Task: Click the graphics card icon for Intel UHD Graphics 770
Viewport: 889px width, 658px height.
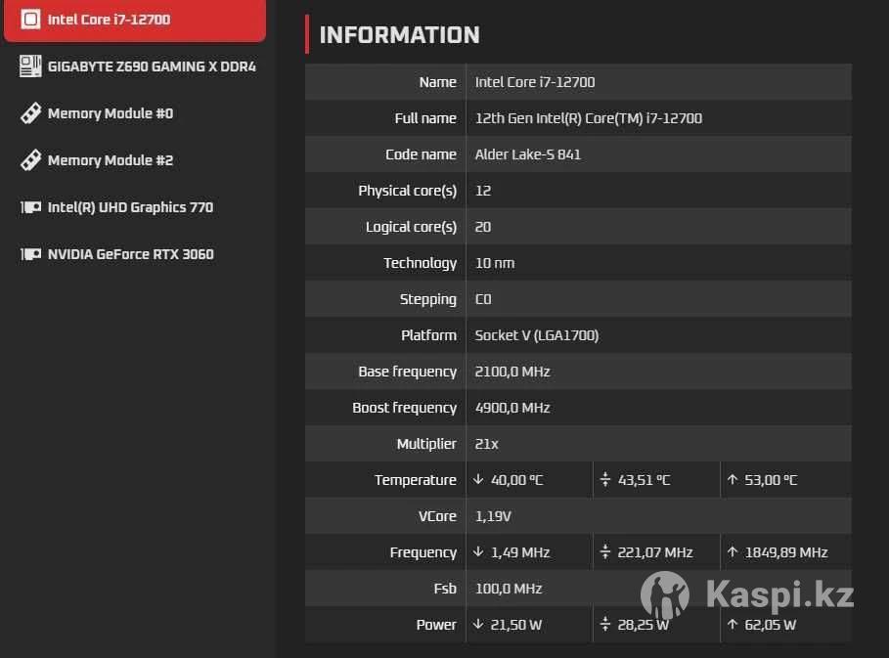Action: 30,207
